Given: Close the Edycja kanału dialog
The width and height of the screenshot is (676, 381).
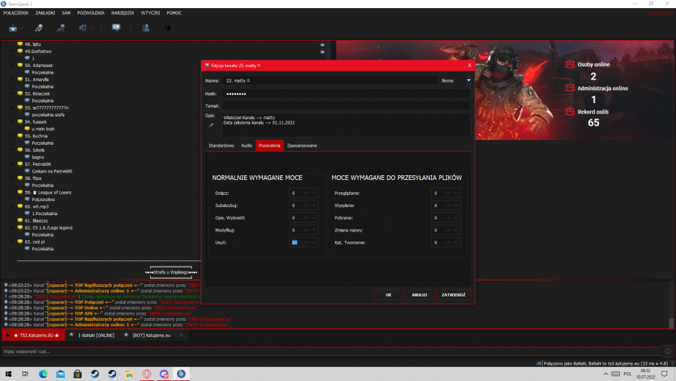Looking at the screenshot, I should (470, 65).
